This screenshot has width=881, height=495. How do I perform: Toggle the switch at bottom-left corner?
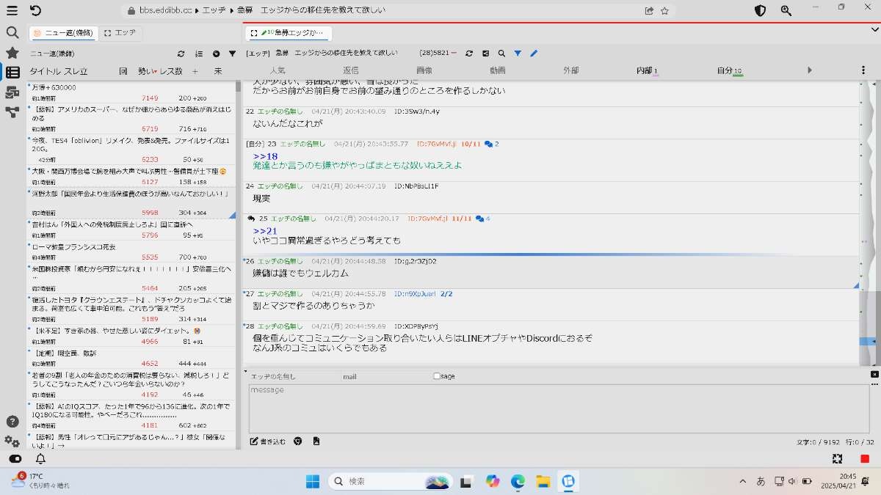15,458
